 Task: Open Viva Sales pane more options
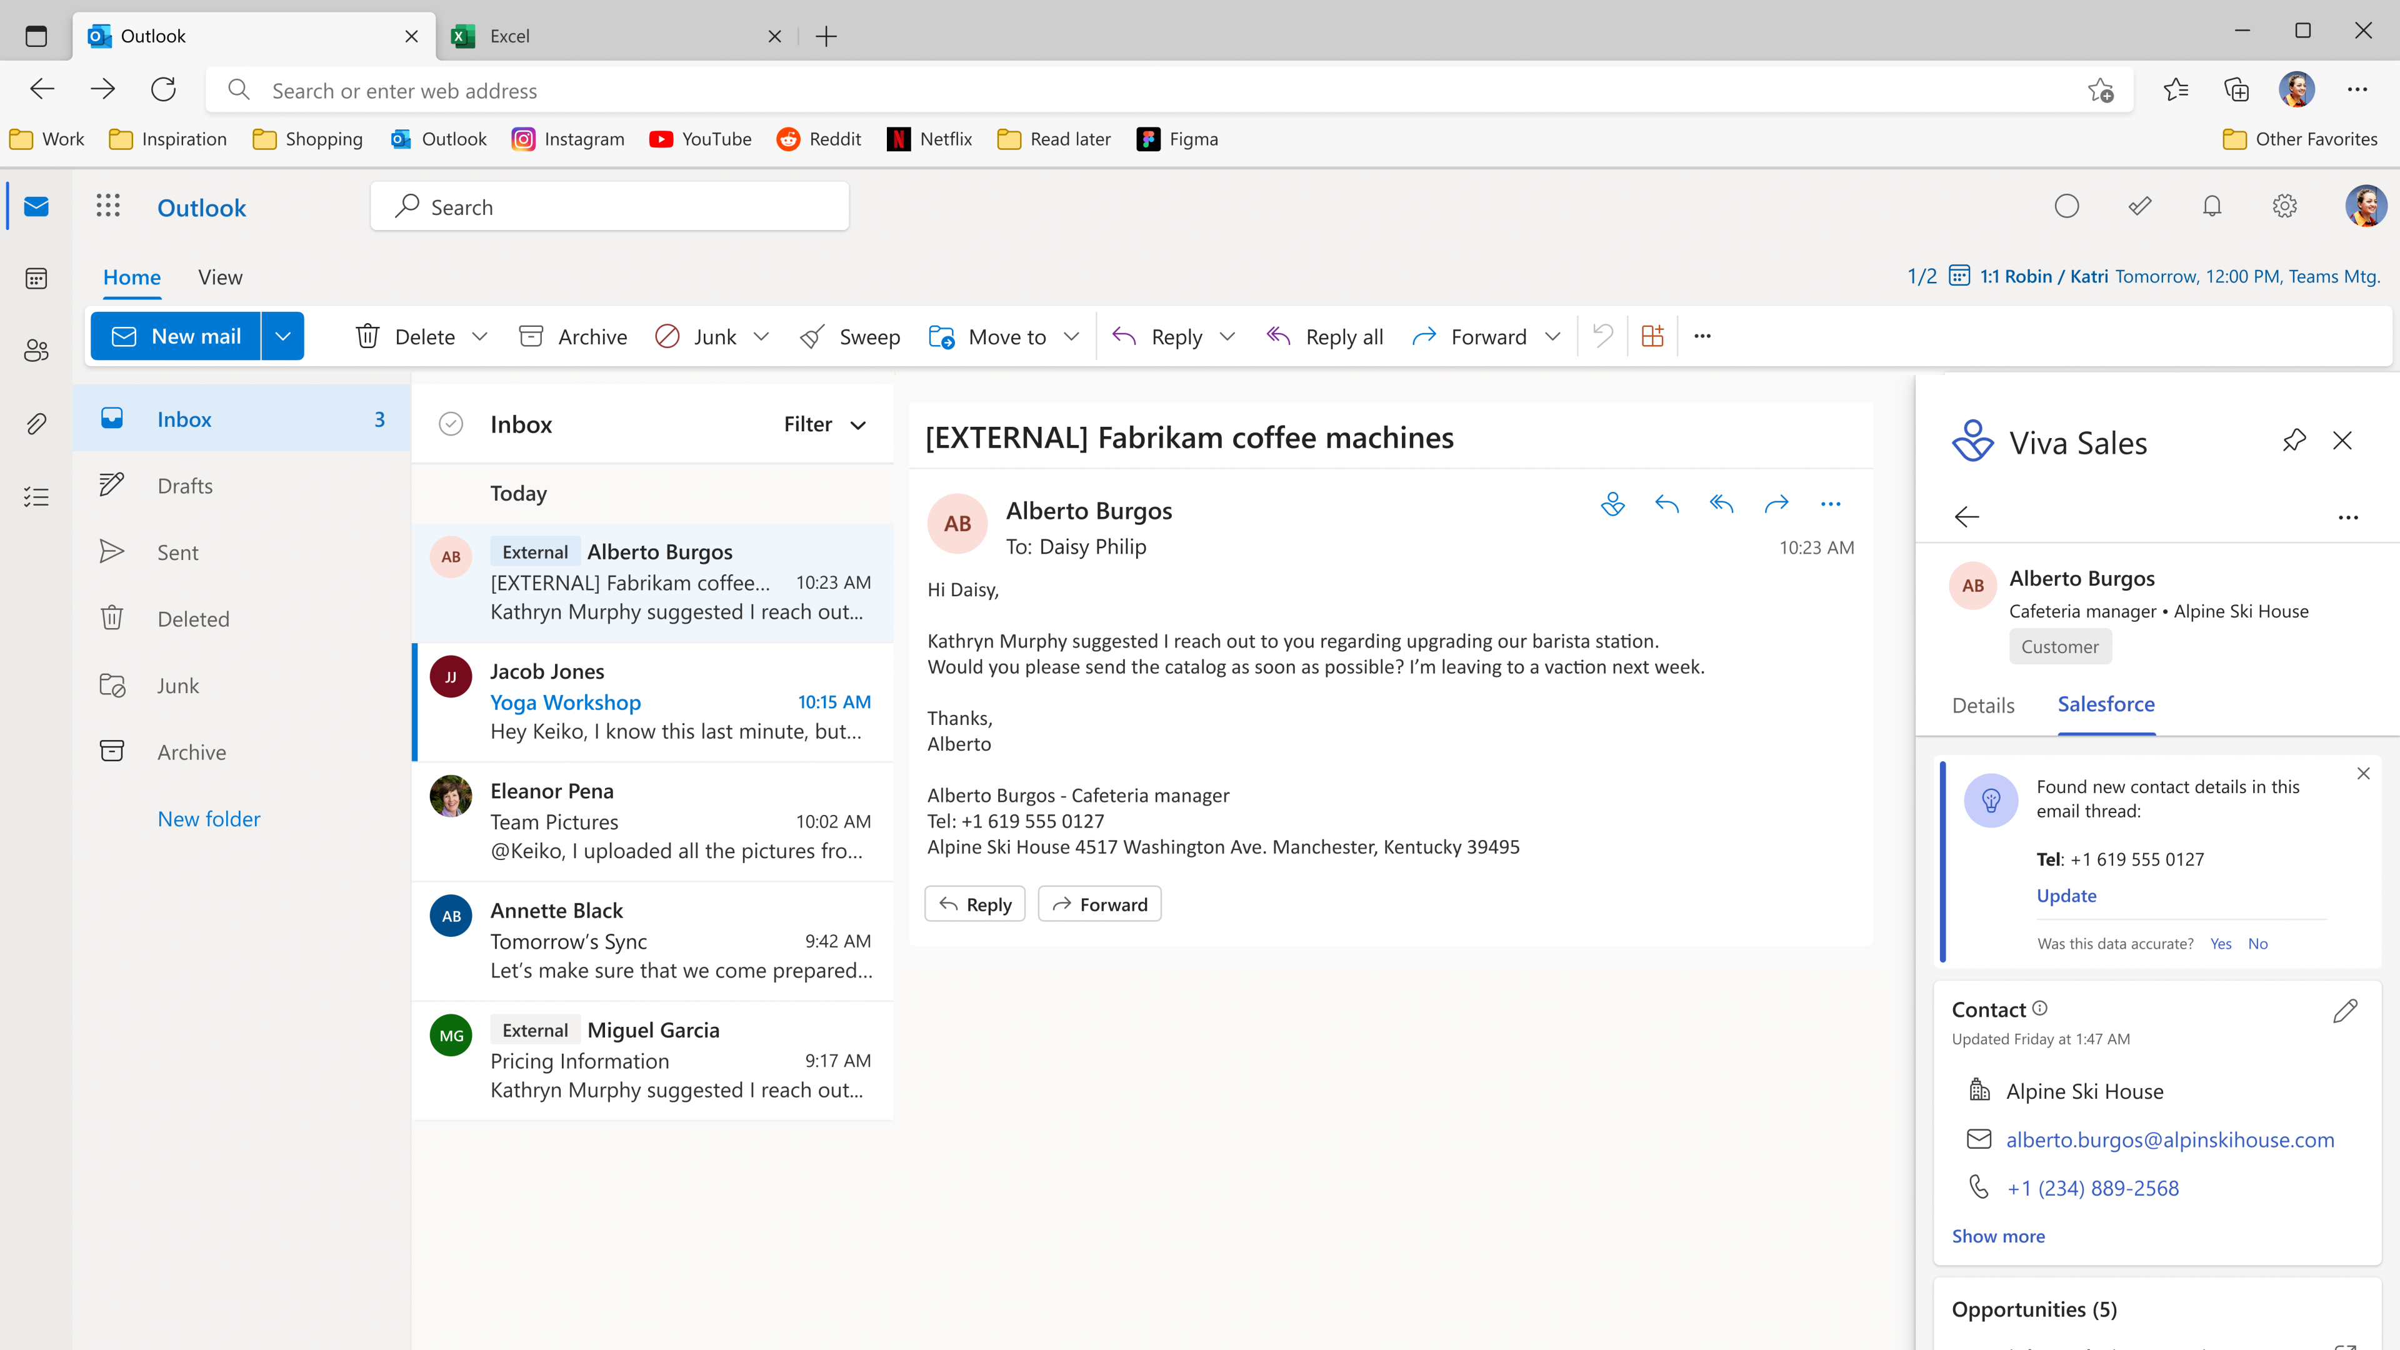pyautogui.click(x=2348, y=517)
